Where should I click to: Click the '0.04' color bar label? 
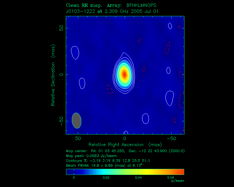[x=138, y=178]
